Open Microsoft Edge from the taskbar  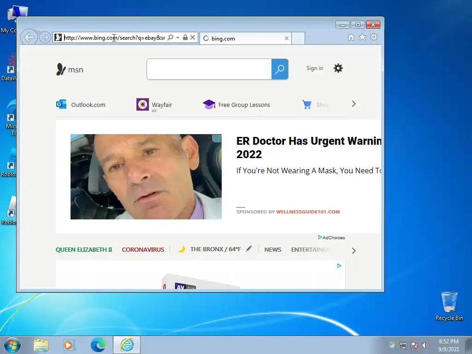click(98, 345)
